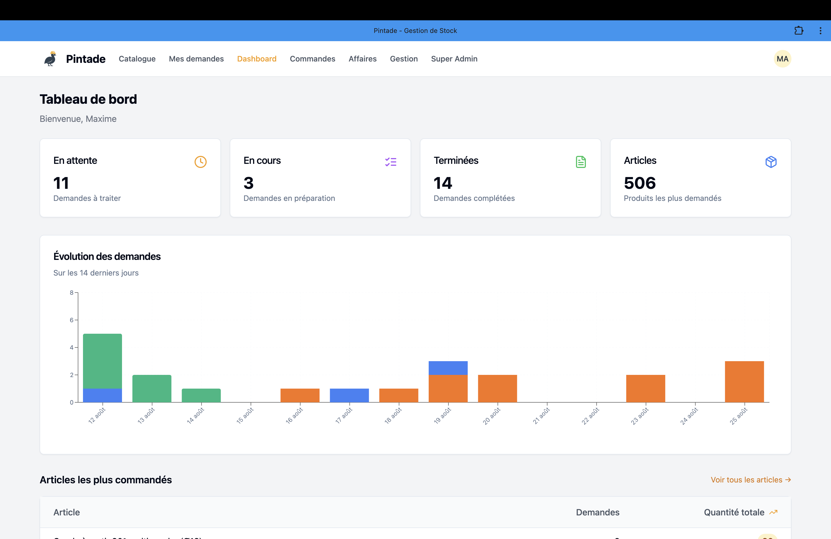Viewport: 831px width, 539px height.
Task: Click the trending arrow next to Quantité totale
Action: click(774, 512)
